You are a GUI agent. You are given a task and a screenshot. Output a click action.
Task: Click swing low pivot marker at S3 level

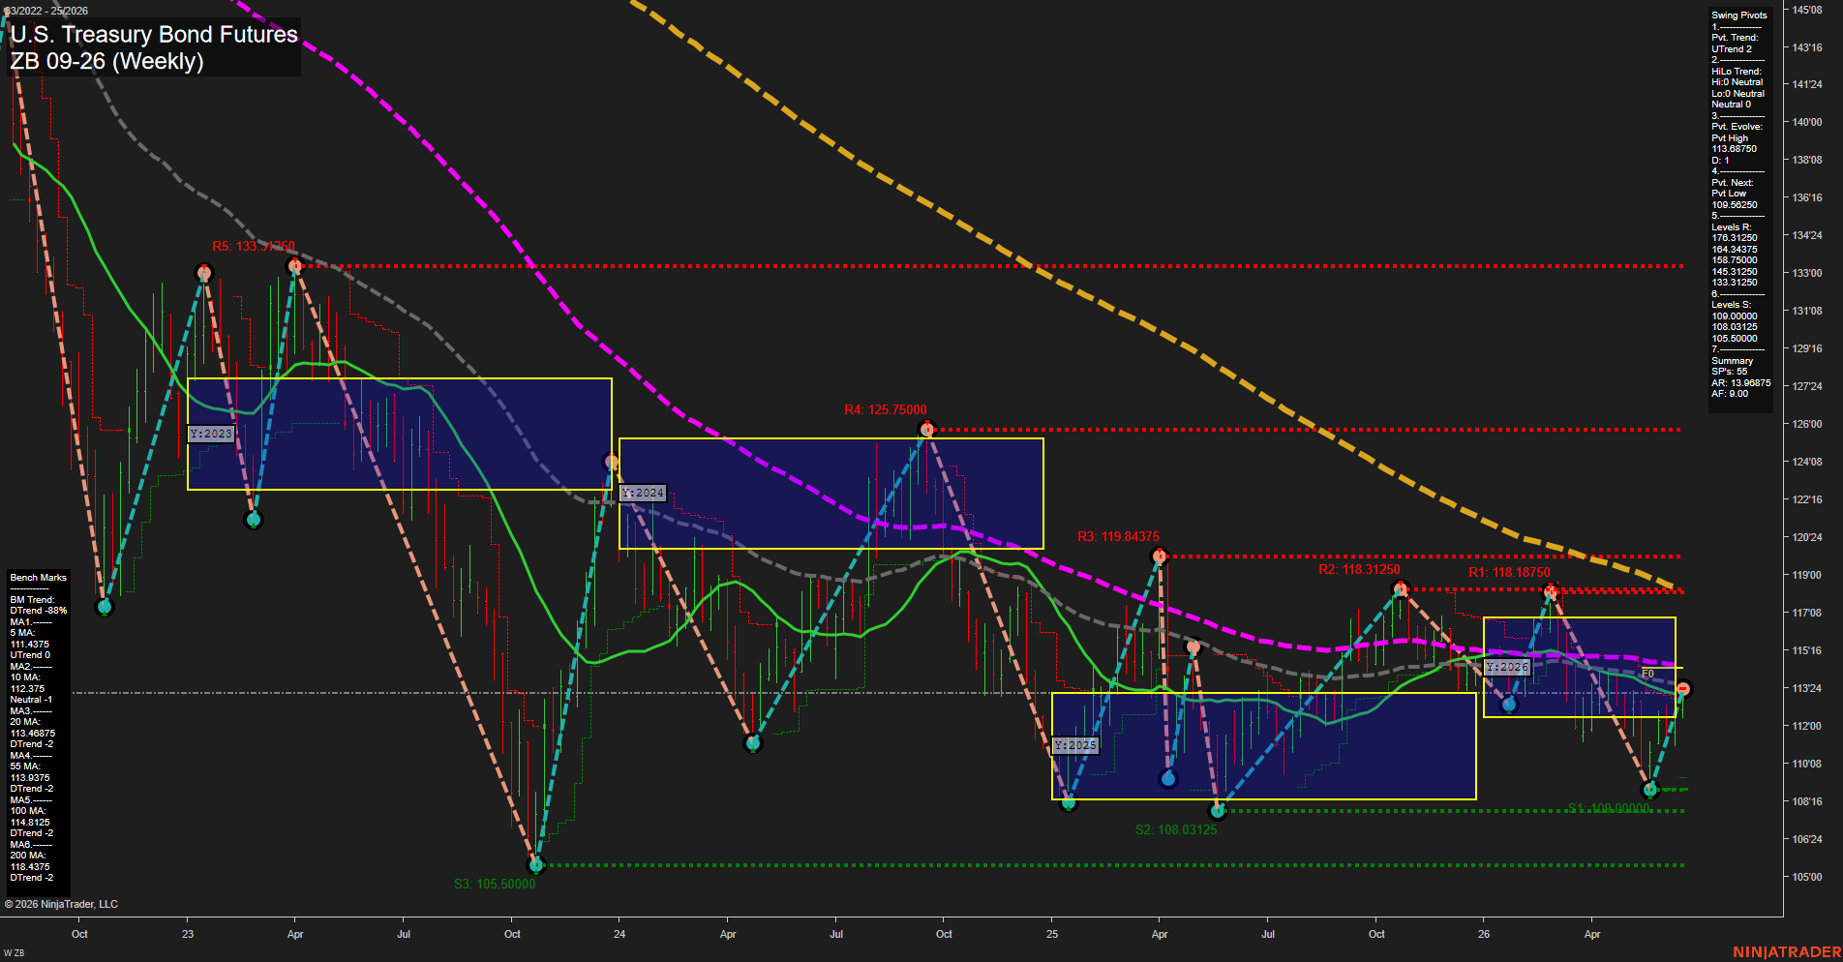[536, 864]
